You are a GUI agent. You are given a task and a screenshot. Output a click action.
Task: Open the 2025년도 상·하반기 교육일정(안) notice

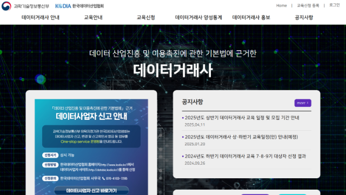241,137
